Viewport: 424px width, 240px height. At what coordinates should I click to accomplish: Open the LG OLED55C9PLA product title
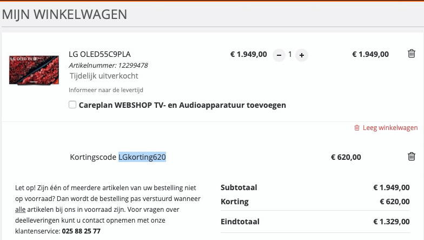tap(100, 54)
